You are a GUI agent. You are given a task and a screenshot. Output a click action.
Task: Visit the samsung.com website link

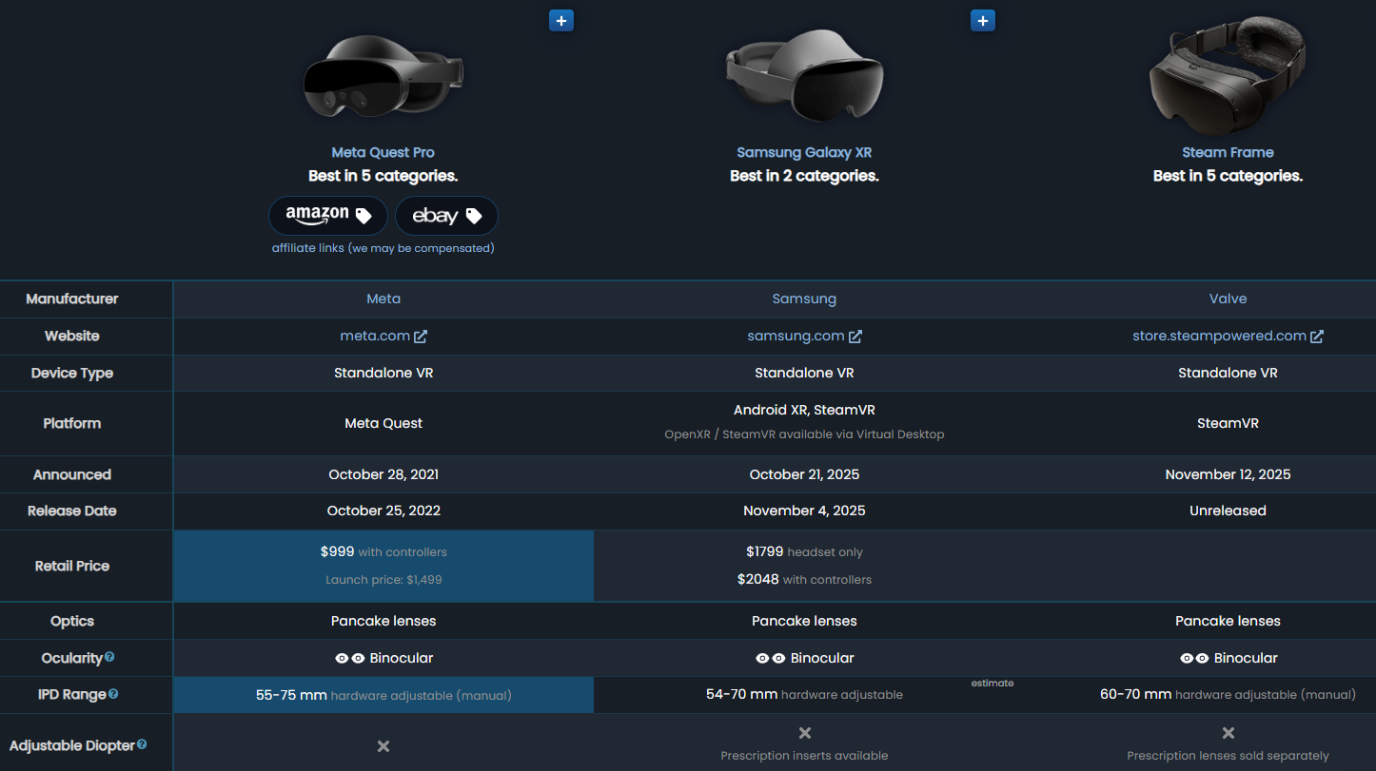click(x=804, y=336)
